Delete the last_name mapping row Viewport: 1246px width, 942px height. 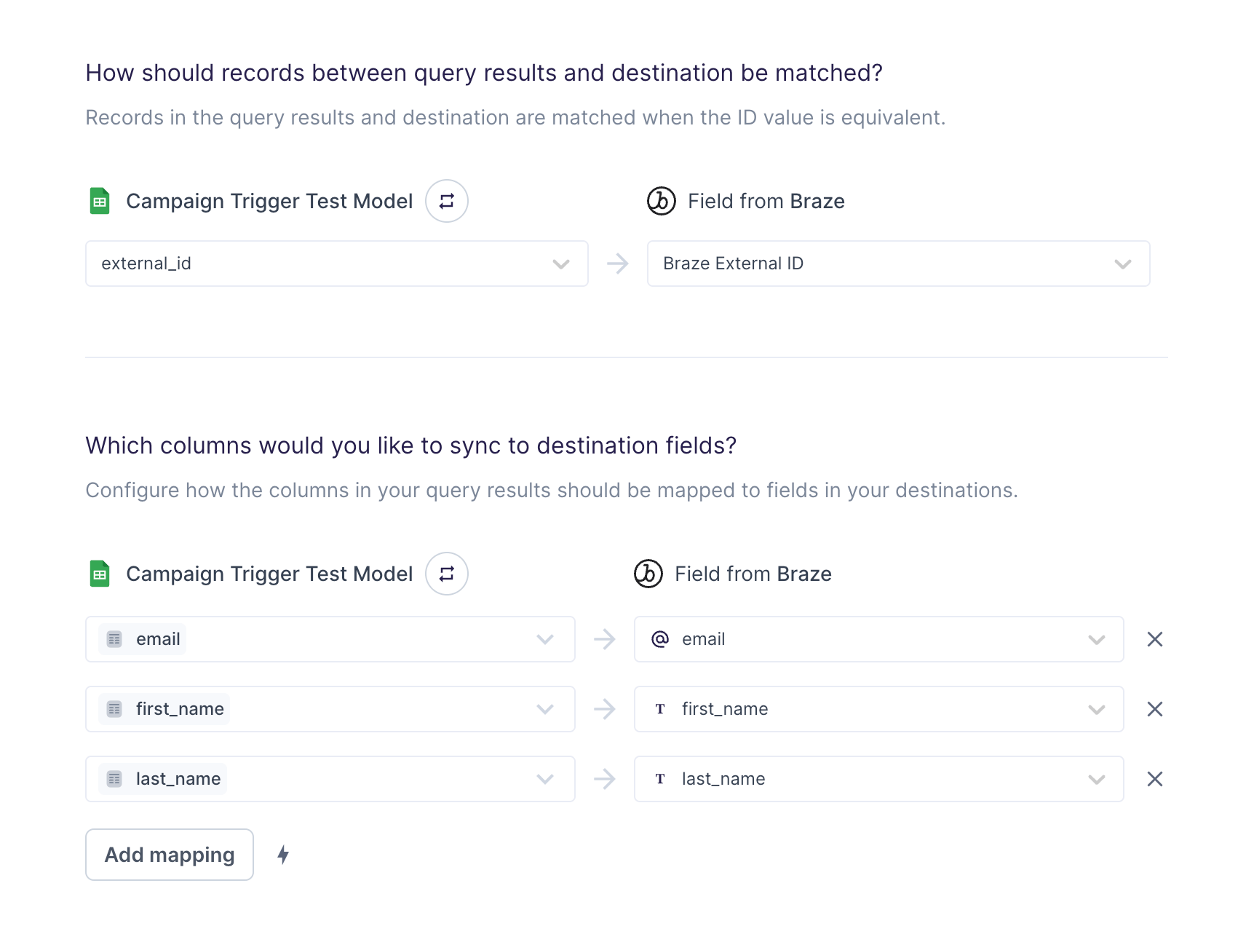coord(1155,779)
